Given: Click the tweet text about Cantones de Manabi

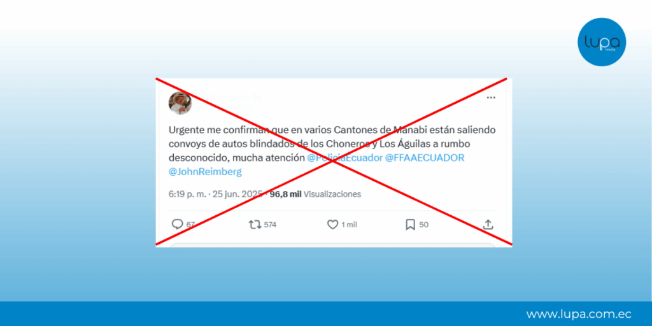Looking at the screenshot, I should click(332, 150).
